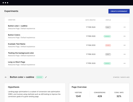Viewport: 133px width, 102px height.
Task: Click the pencil edit icon next to experiment title
Action: point(46,77)
